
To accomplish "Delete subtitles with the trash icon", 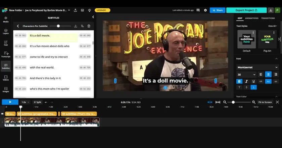I will point(89,26).
